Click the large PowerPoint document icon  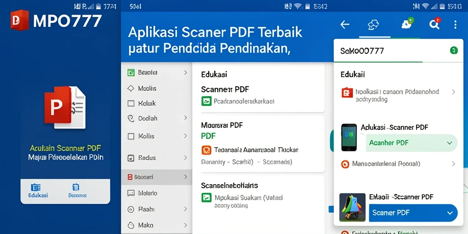pyautogui.click(x=65, y=107)
